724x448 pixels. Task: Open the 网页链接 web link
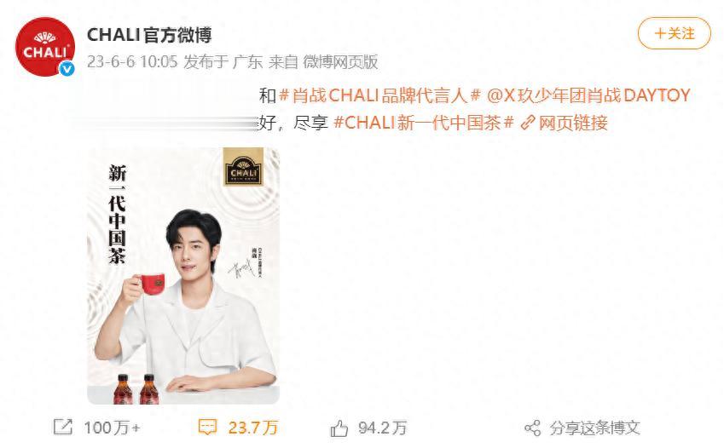click(573, 123)
